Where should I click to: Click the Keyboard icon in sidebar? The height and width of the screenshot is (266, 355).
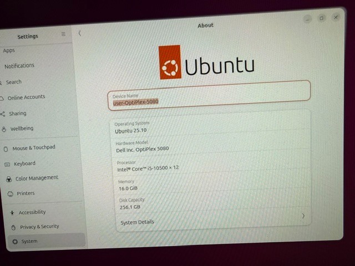coord(7,165)
